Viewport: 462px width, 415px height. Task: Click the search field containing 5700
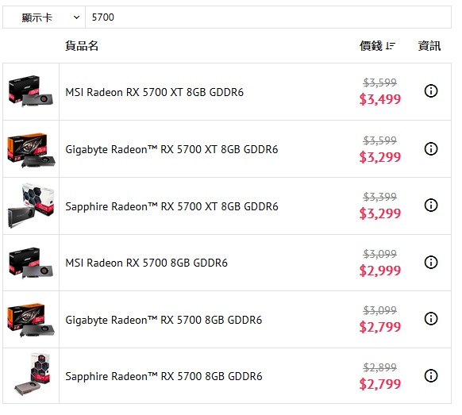268,17
